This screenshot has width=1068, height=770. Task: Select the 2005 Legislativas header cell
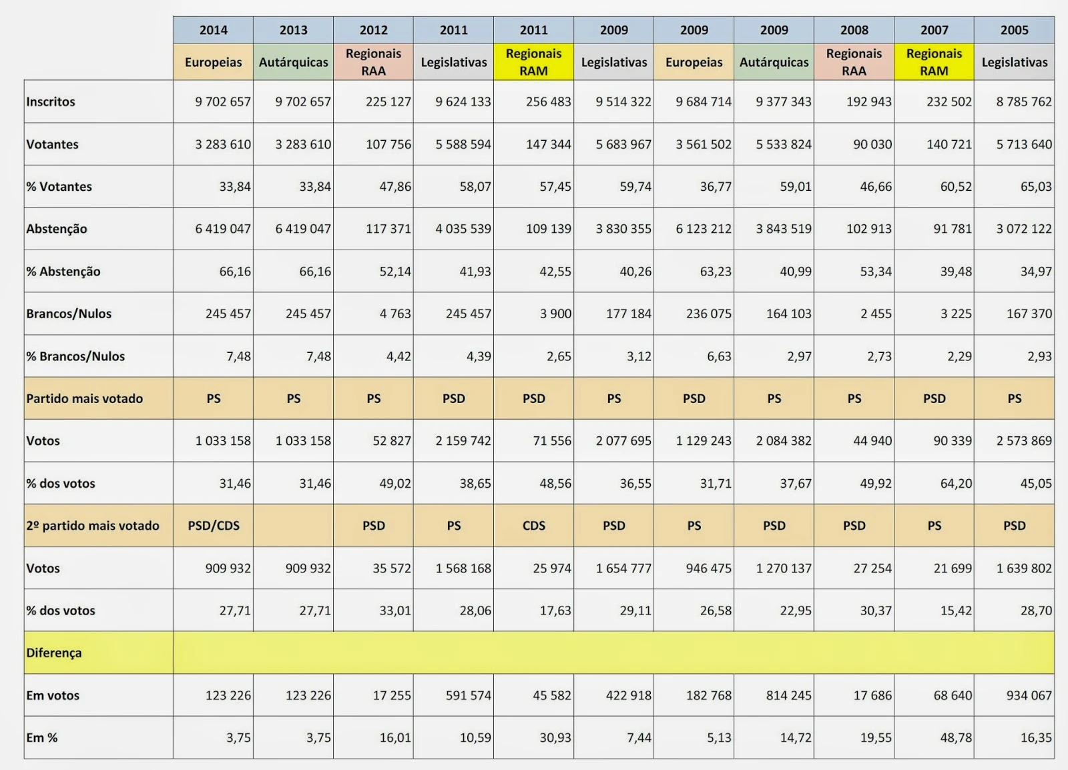click(1014, 62)
